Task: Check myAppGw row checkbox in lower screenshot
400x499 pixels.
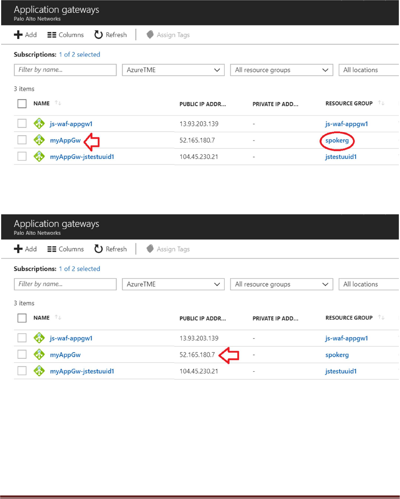Action: (x=22, y=354)
